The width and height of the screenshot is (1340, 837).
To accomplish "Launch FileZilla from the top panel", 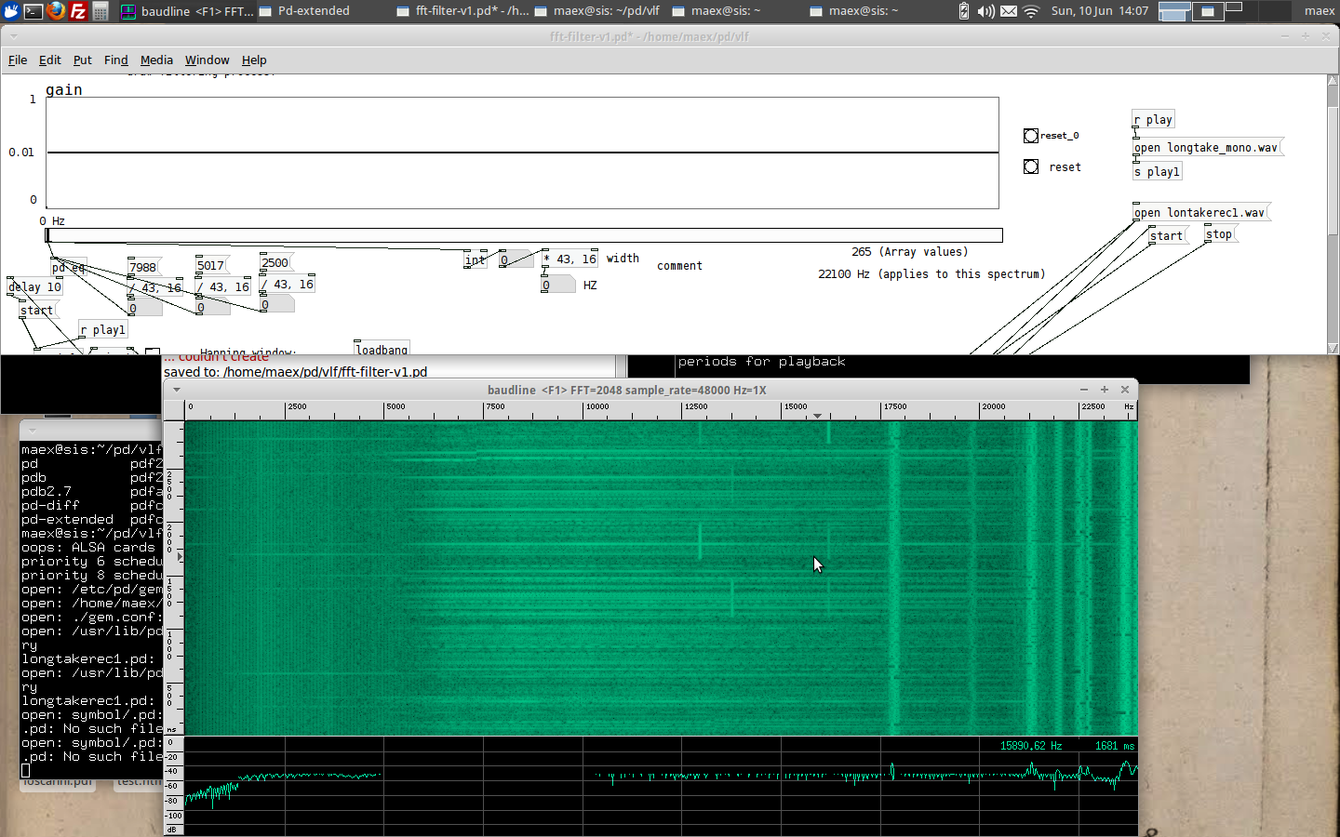I will tap(78, 11).
